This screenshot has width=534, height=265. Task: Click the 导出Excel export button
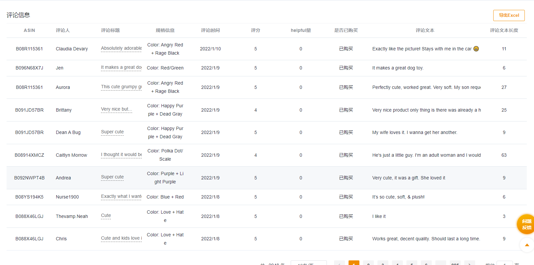click(x=509, y=15)
